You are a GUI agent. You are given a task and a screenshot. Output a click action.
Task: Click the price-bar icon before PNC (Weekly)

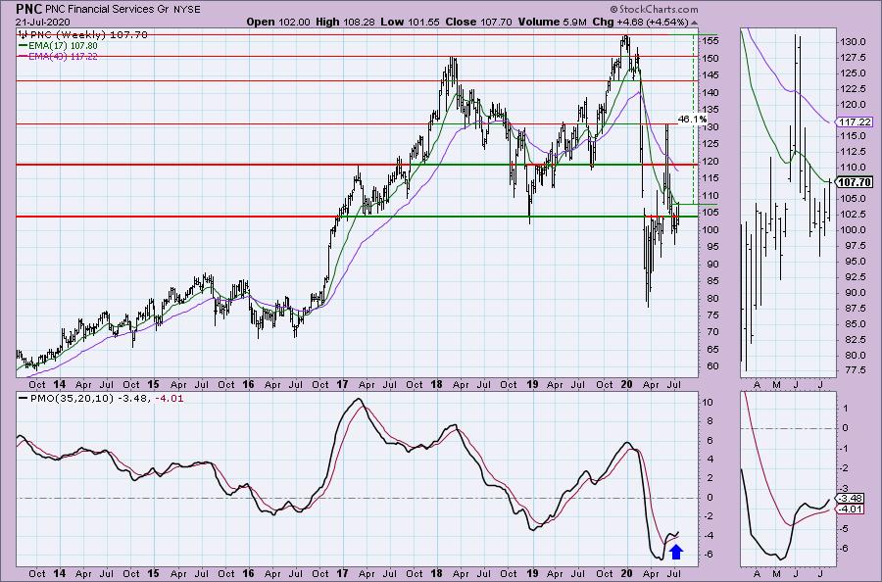[22, 35]
